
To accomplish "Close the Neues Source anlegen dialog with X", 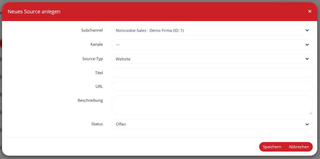I will (310, 11).
